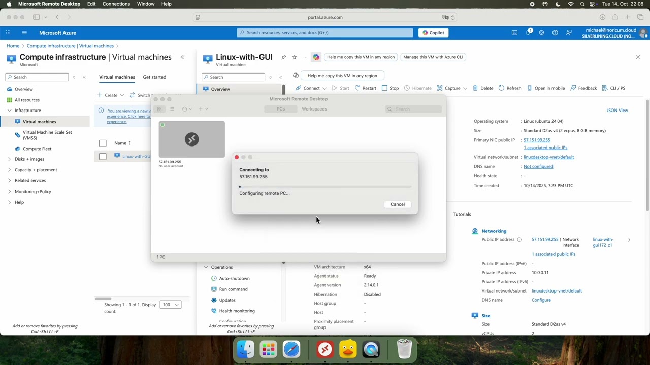Open Trash from the Dock

click(x=404, y=349)
